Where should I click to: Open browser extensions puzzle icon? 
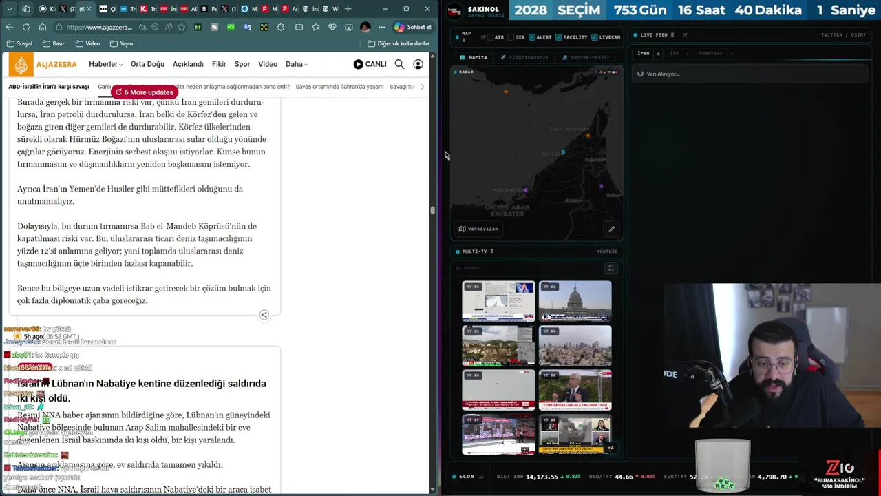(x=281, y=27)
